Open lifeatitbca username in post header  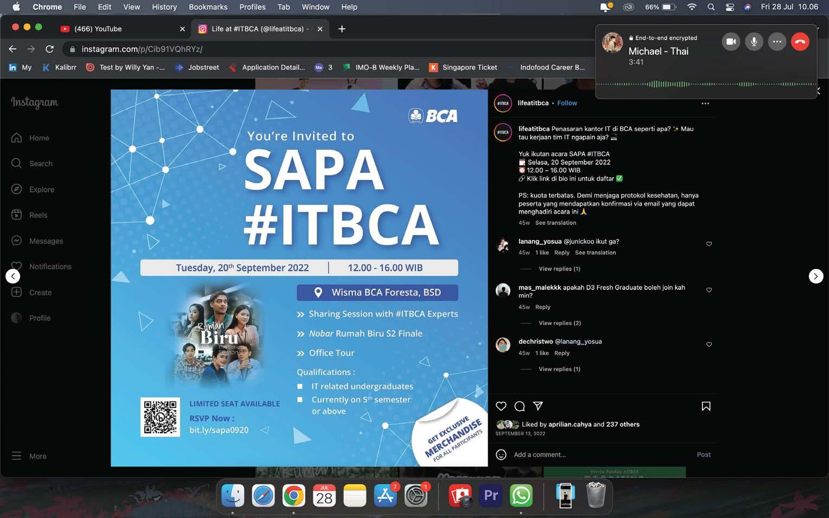(533, 103)
